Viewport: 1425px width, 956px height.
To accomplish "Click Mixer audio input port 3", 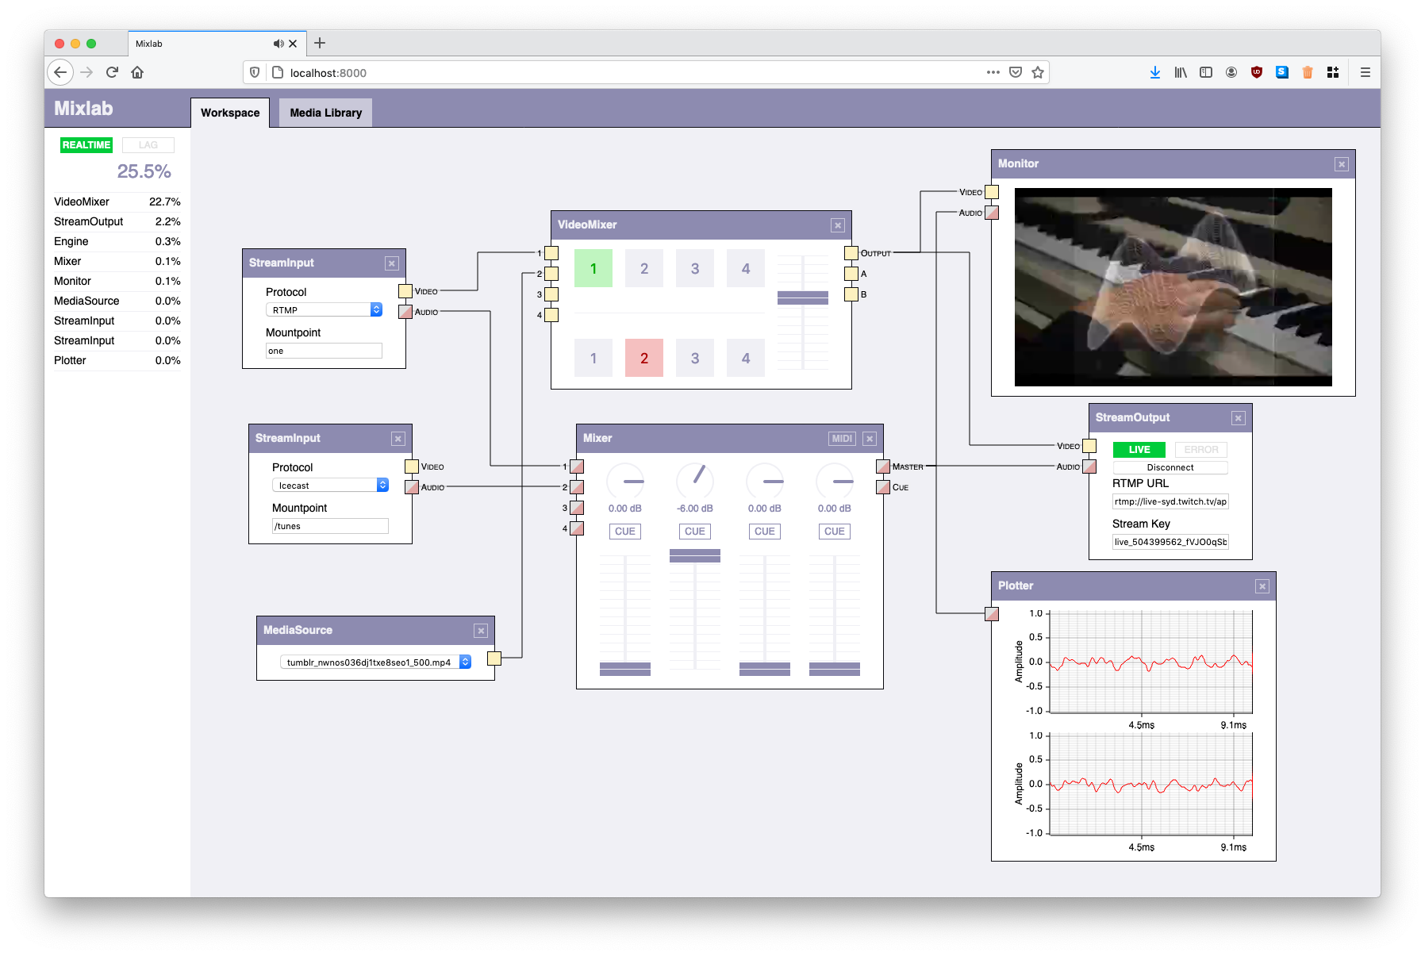I will (x=577, y=508).
